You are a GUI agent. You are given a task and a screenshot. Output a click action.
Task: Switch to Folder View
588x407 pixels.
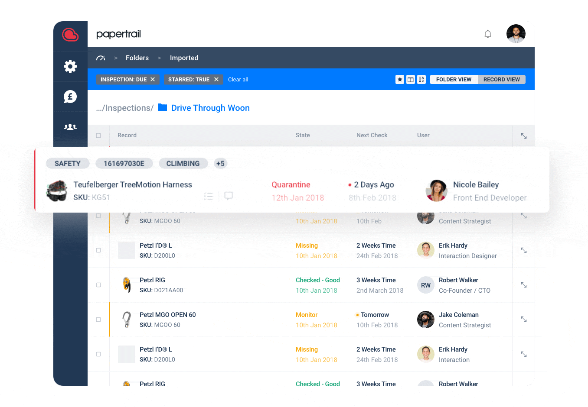coord(454,79)
